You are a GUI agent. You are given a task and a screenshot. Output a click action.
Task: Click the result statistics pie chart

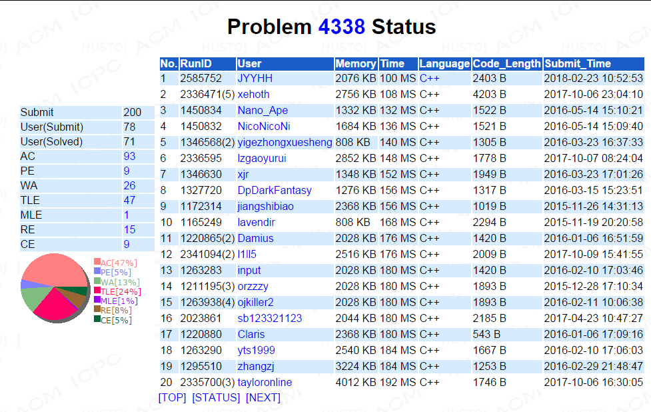click(55, 288)
